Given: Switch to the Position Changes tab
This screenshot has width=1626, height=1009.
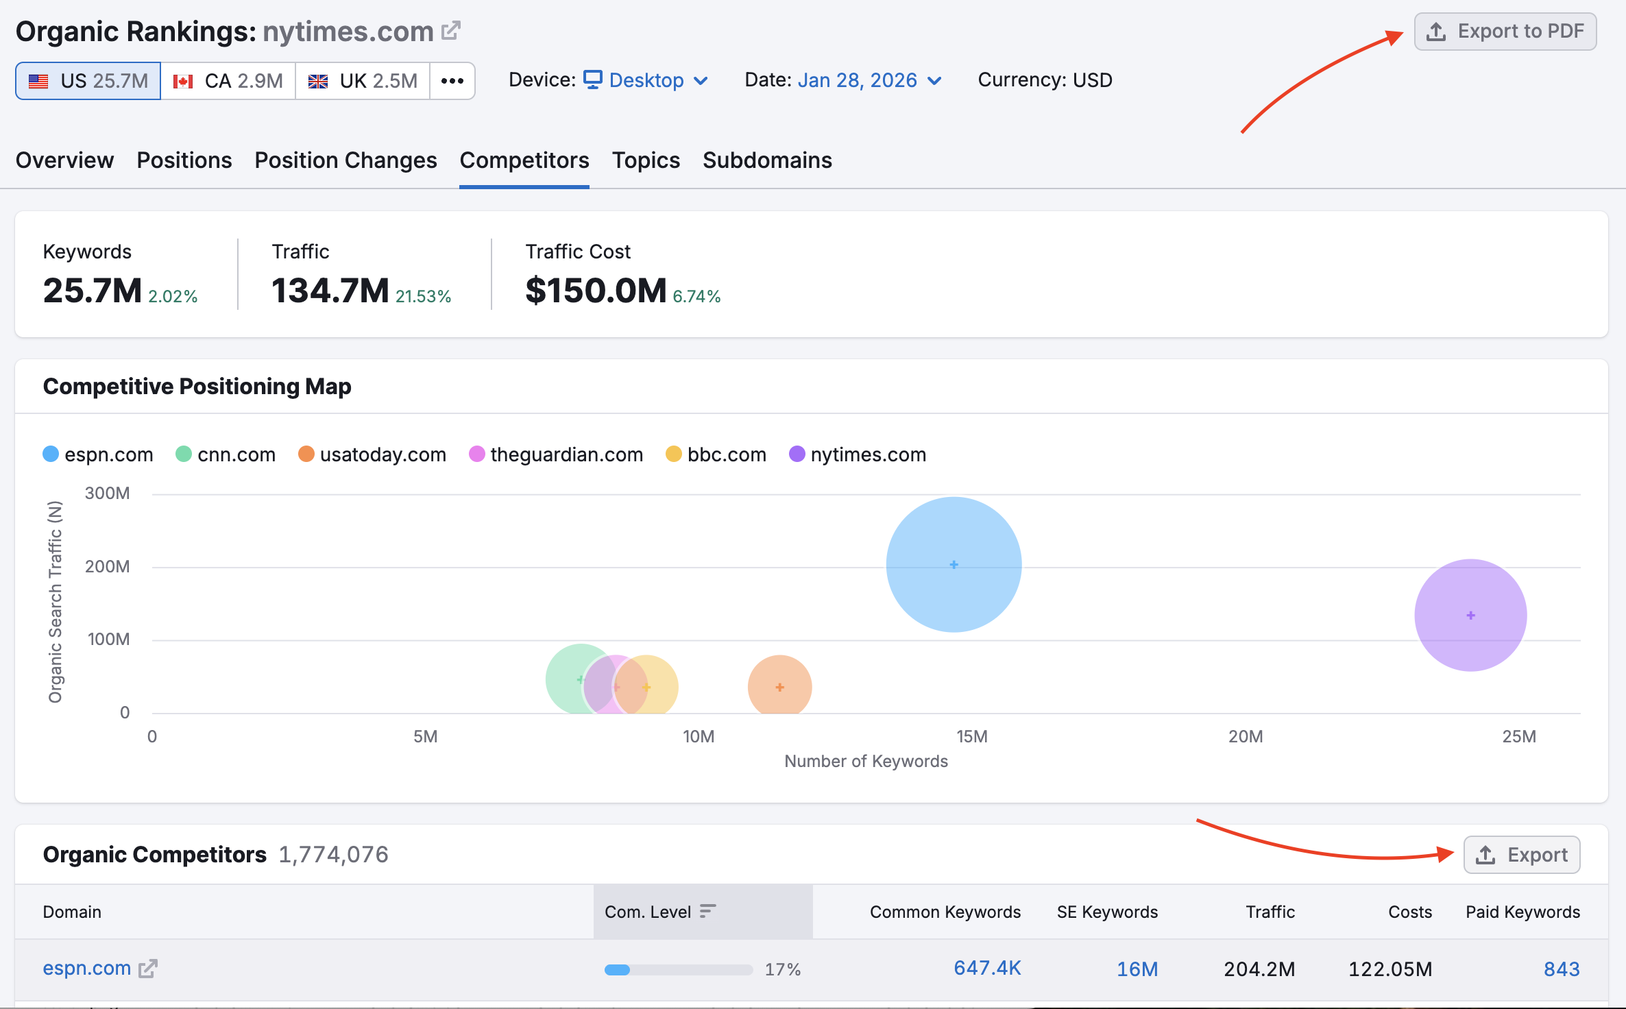Looking at the screenshot, I should pos(345,160).
